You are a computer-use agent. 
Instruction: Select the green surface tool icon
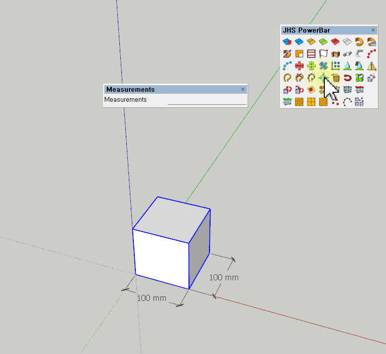pos(323,42)
